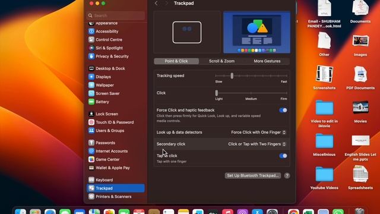The width and height of the screenshot is (380, 214).
Task: Select the Miscellinious folder on desktop
Action: tap(324, 144)
